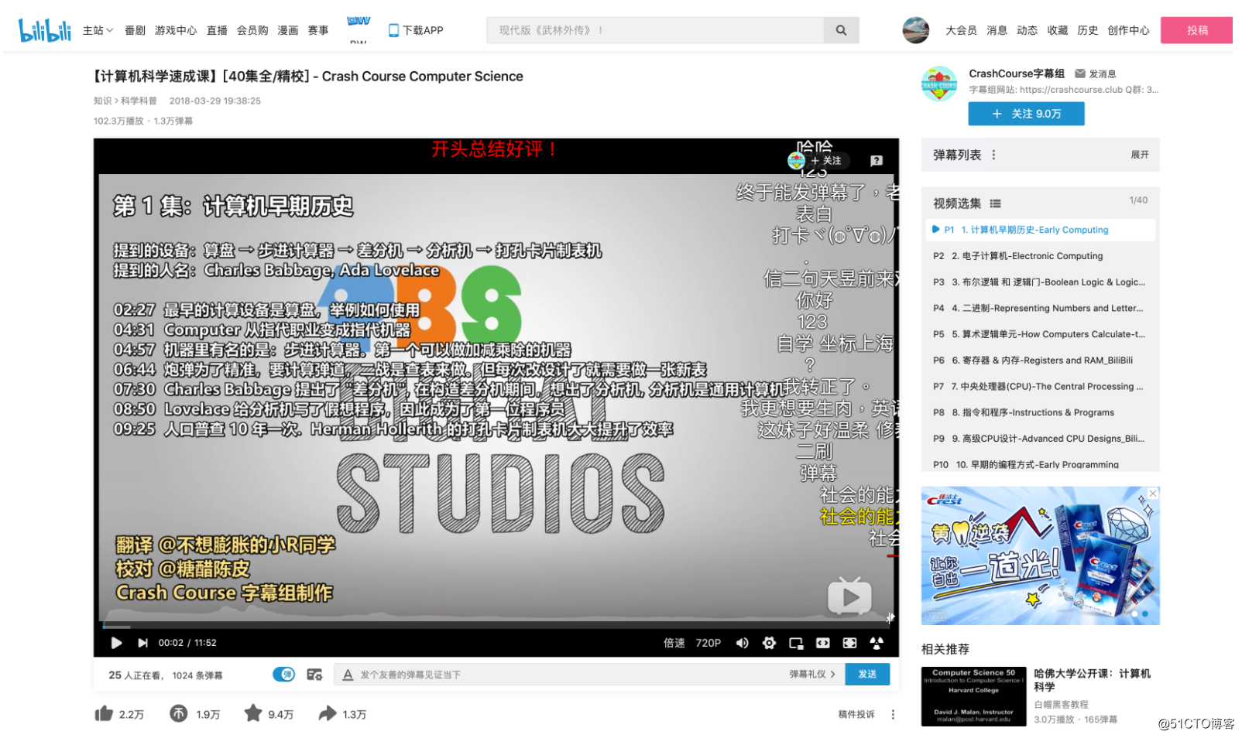Toggle the danmaku display switch

(283, 675)
